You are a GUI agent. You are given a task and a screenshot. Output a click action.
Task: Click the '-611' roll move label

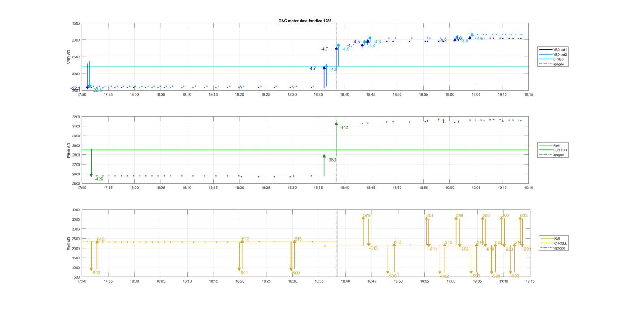coord(433,249)
